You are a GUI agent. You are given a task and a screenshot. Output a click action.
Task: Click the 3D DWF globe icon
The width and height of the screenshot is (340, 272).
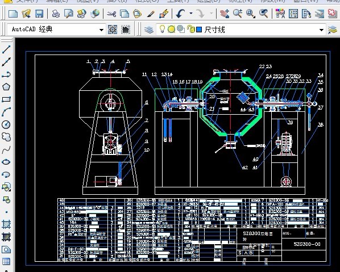[95, 14]
